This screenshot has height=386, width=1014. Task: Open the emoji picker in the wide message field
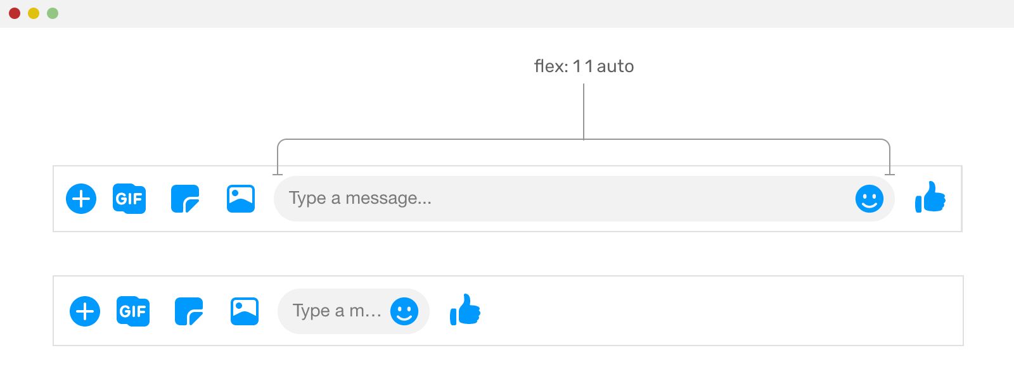[x=870, y=199]
